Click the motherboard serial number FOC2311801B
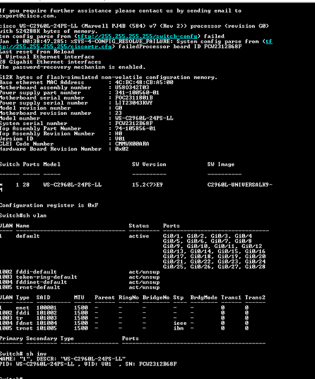This screenshot has width=315, height=379. (134, 98)
